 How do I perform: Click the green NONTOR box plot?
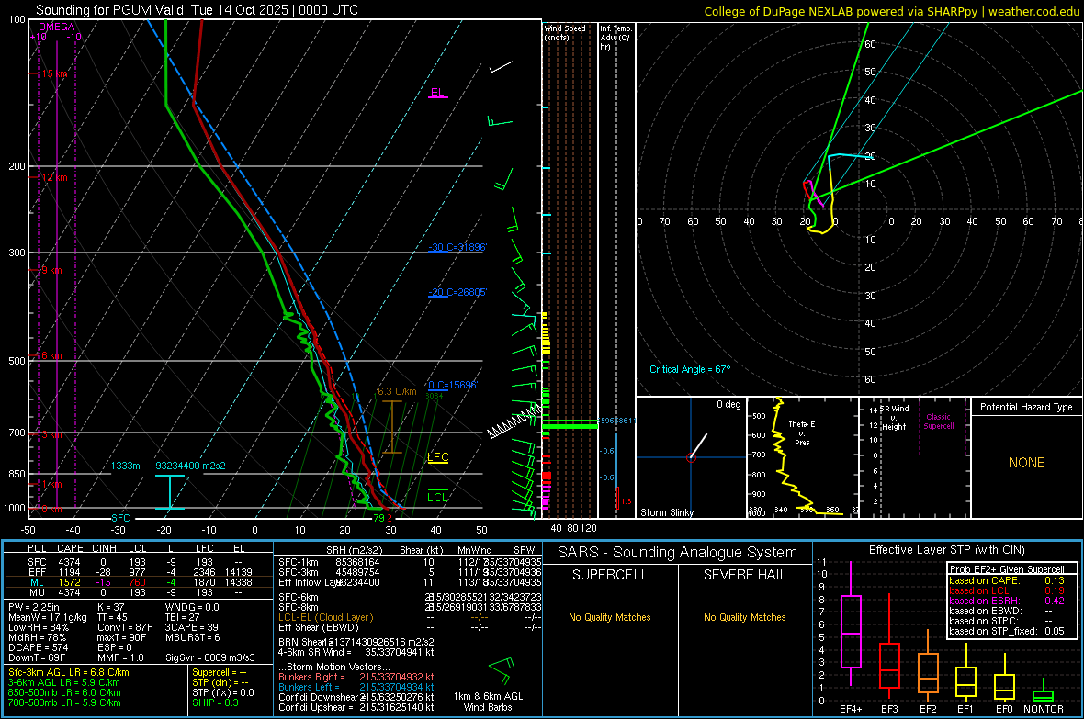coord(1043,695)
